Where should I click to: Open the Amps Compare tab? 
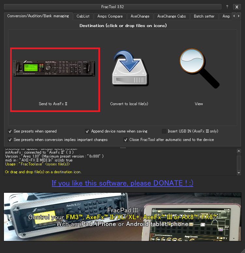pos(110,16)
